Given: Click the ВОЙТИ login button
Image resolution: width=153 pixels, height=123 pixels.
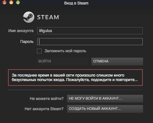Looking at the screenshot, I should click(x=62, y=61).
